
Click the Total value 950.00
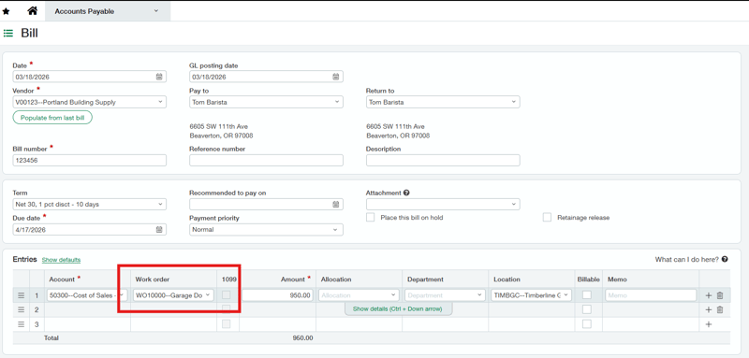click(x=302, y=338)
